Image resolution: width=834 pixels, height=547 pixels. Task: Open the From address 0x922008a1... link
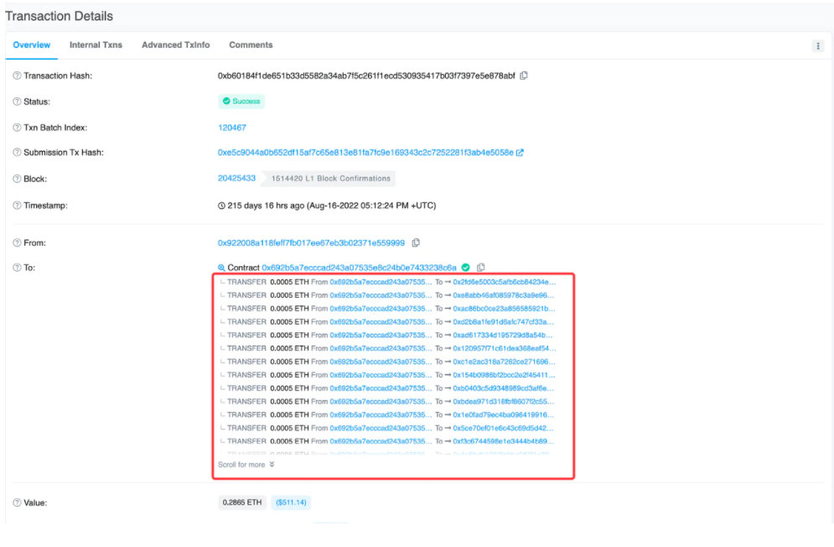(311, 242)
